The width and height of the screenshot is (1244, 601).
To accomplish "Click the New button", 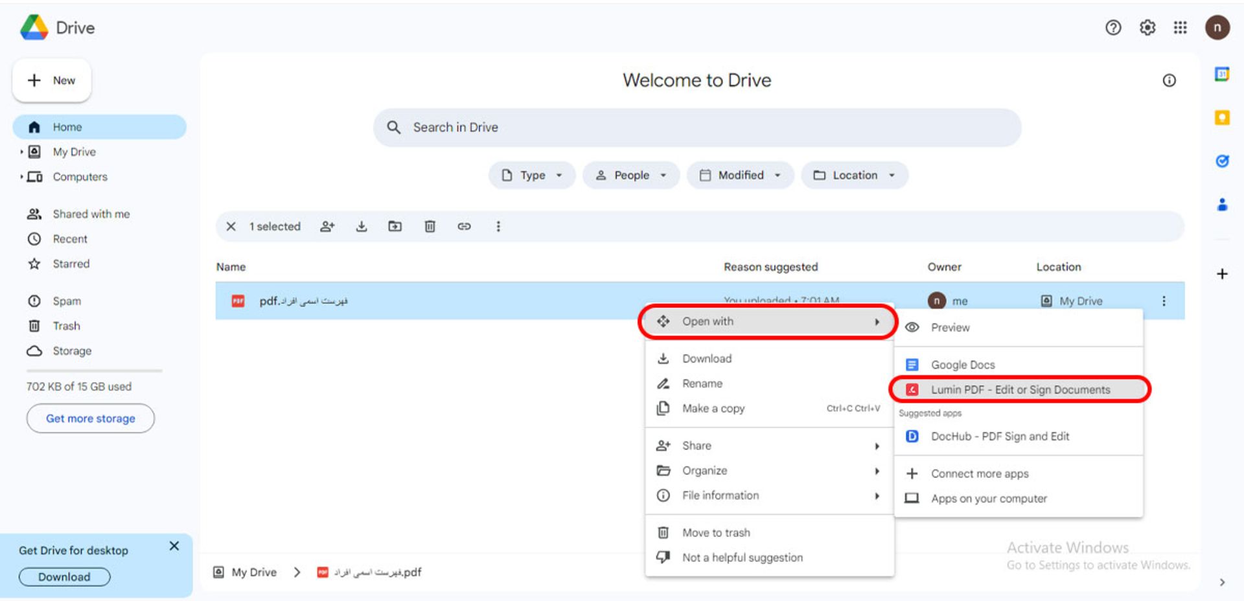I will point(52,80).
